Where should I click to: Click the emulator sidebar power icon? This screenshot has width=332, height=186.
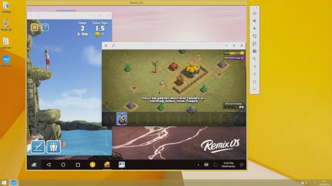[x=254, y=13]
